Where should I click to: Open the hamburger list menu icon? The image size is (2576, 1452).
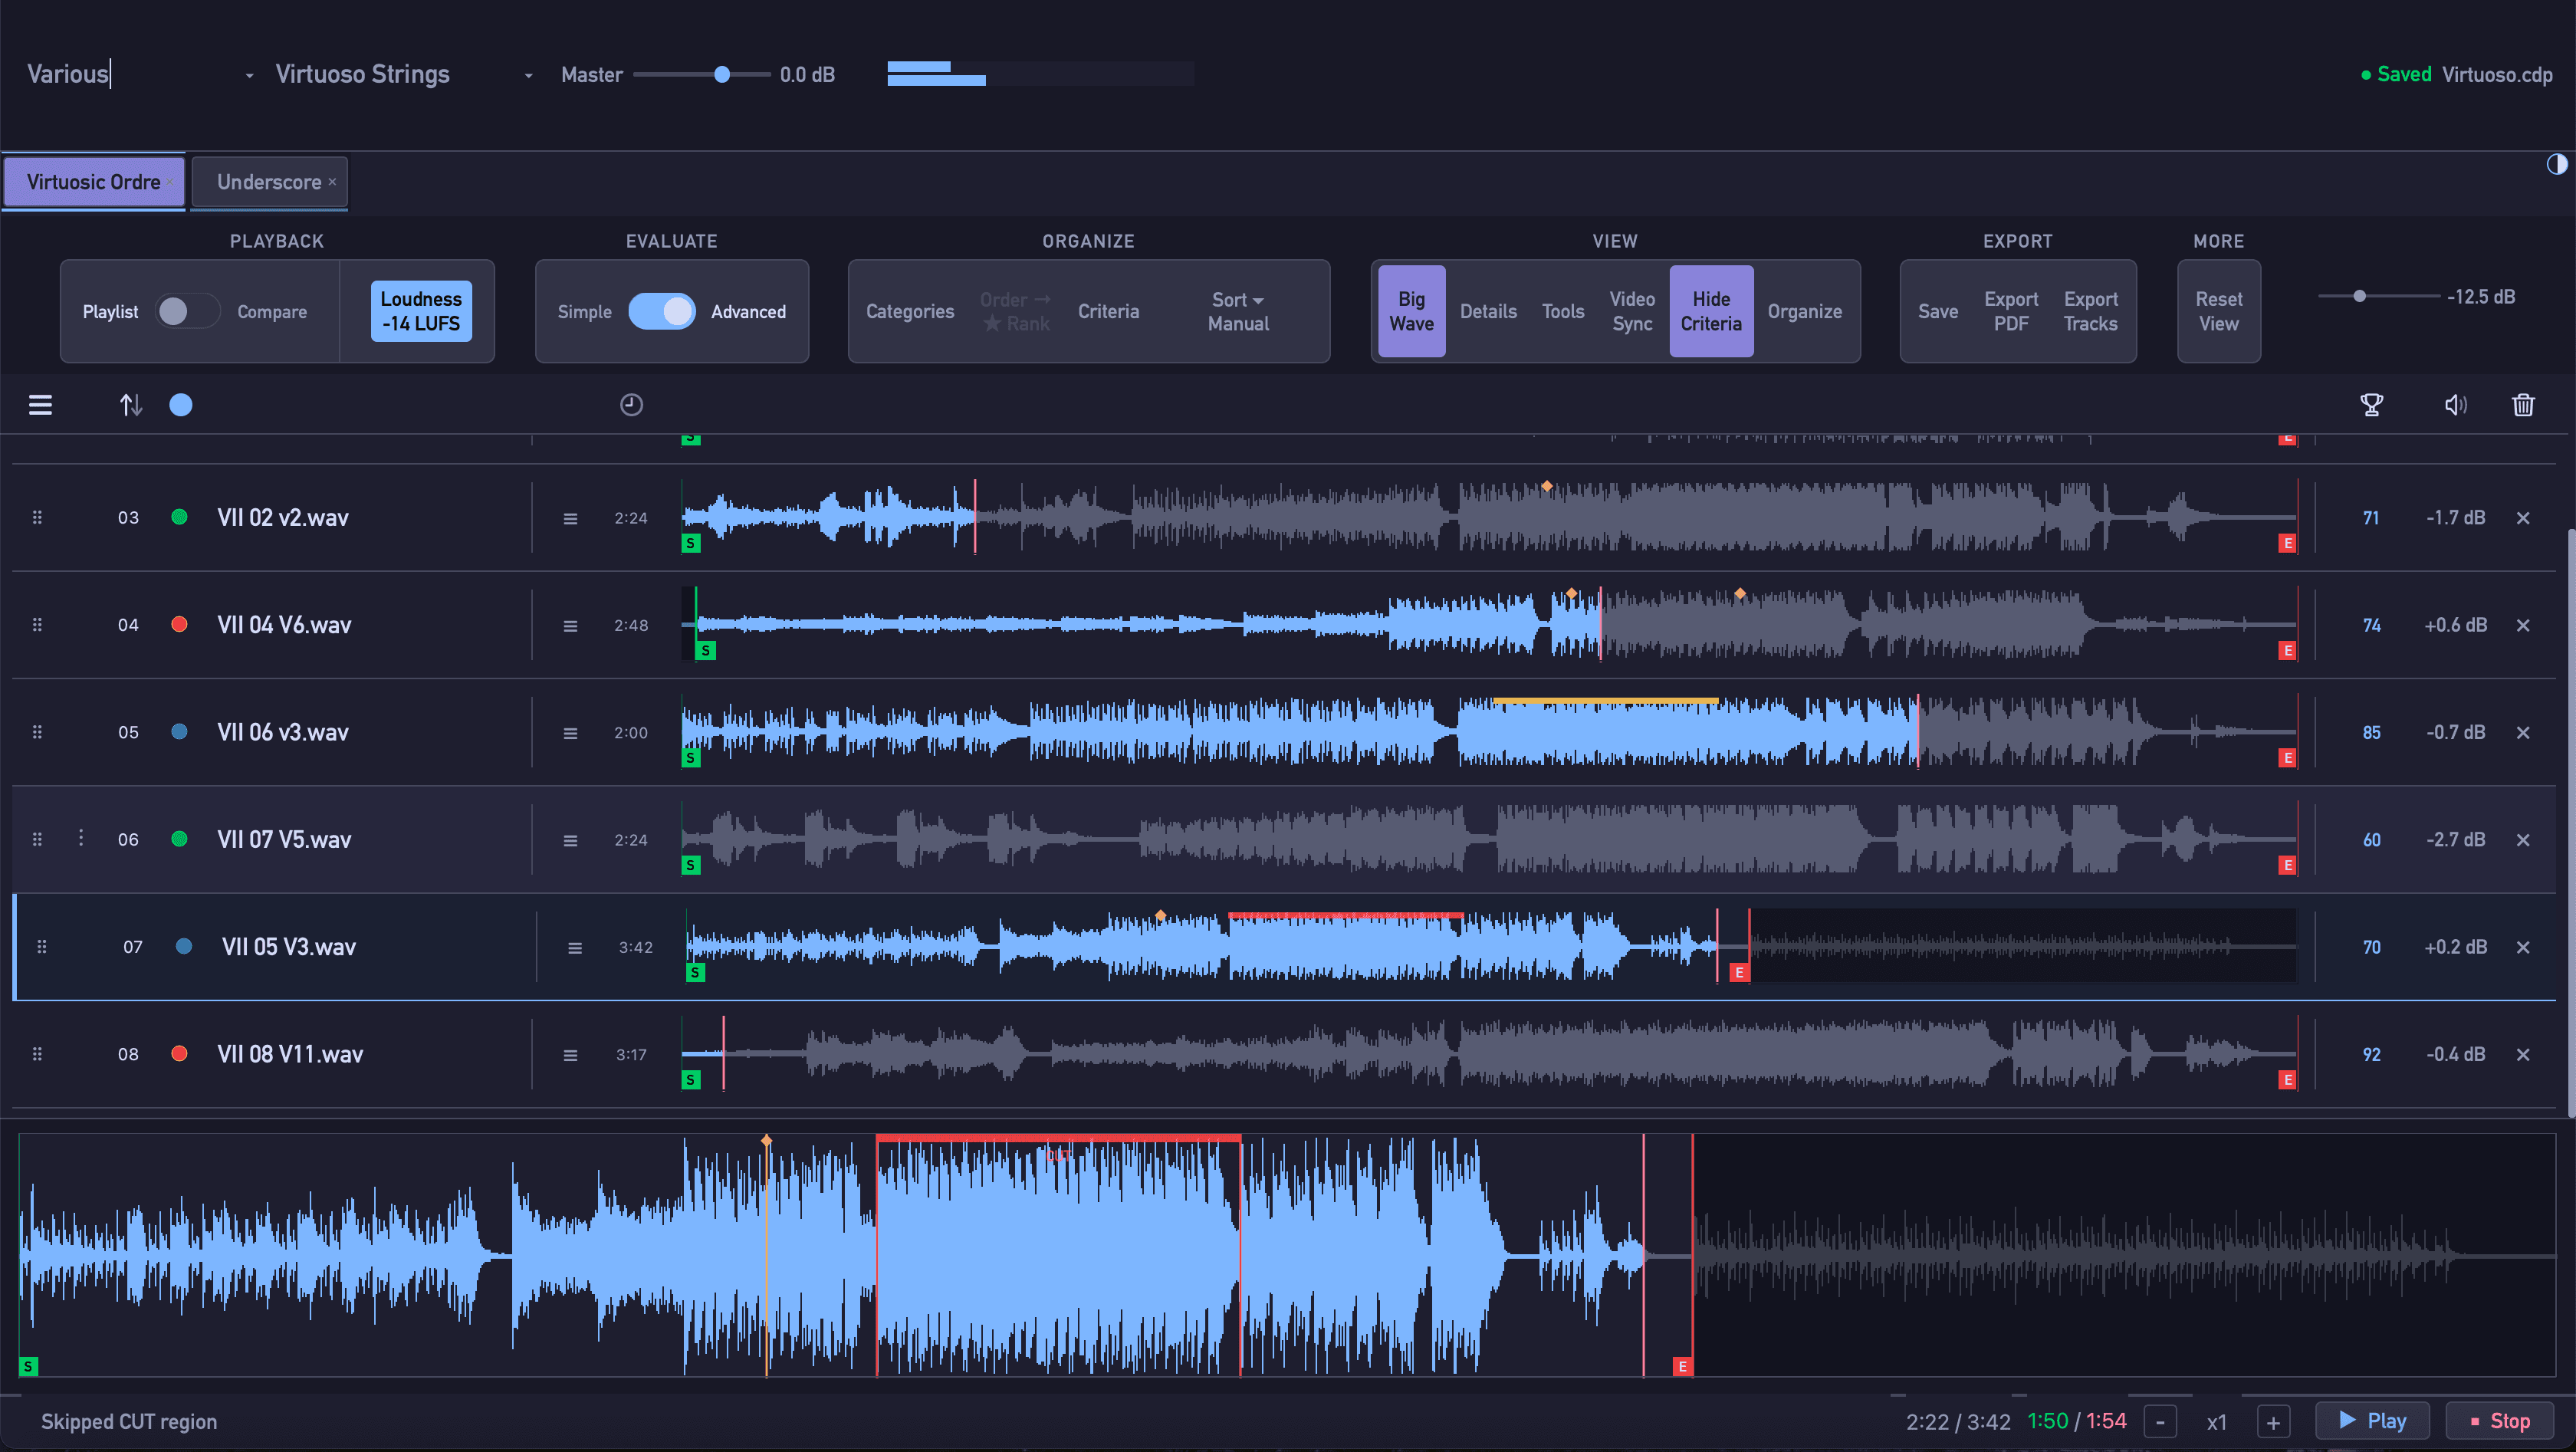point(40,405)
